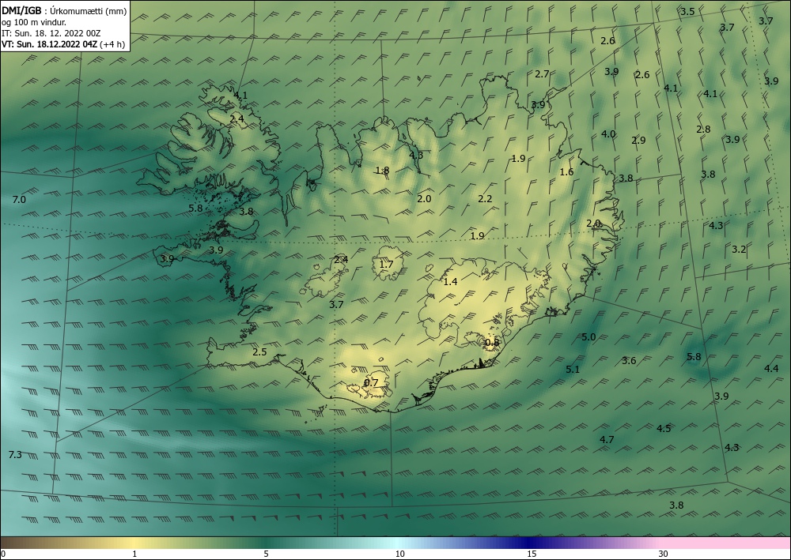791x560 pixels.
Task: Select the 2.2 value on the map
Action: (x=485, y=199)
